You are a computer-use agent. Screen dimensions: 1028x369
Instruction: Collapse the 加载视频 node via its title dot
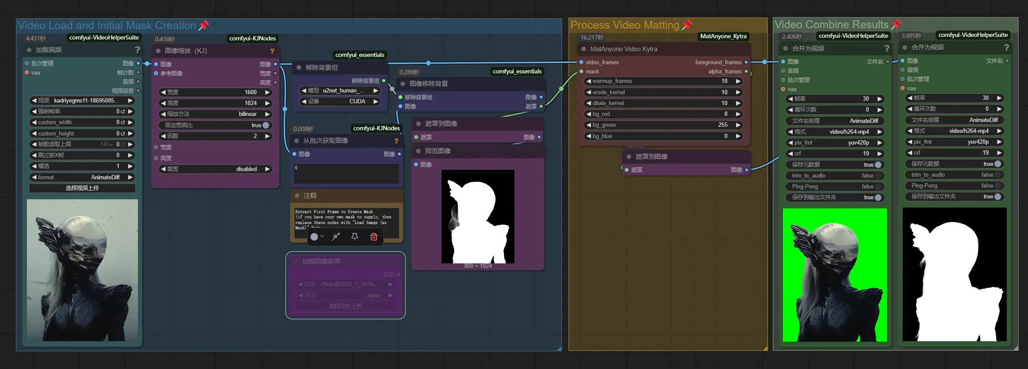(x=29, y=50)
